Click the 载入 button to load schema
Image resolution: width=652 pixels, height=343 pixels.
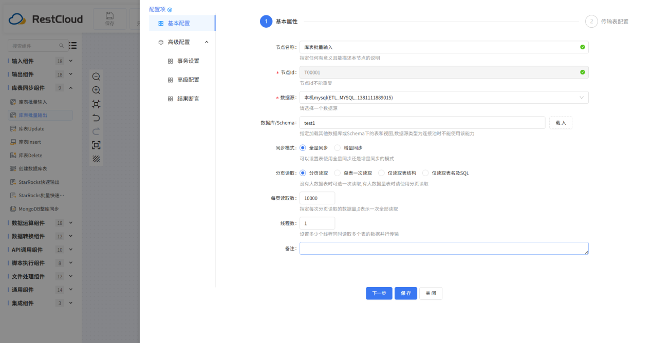pos(560,122)
